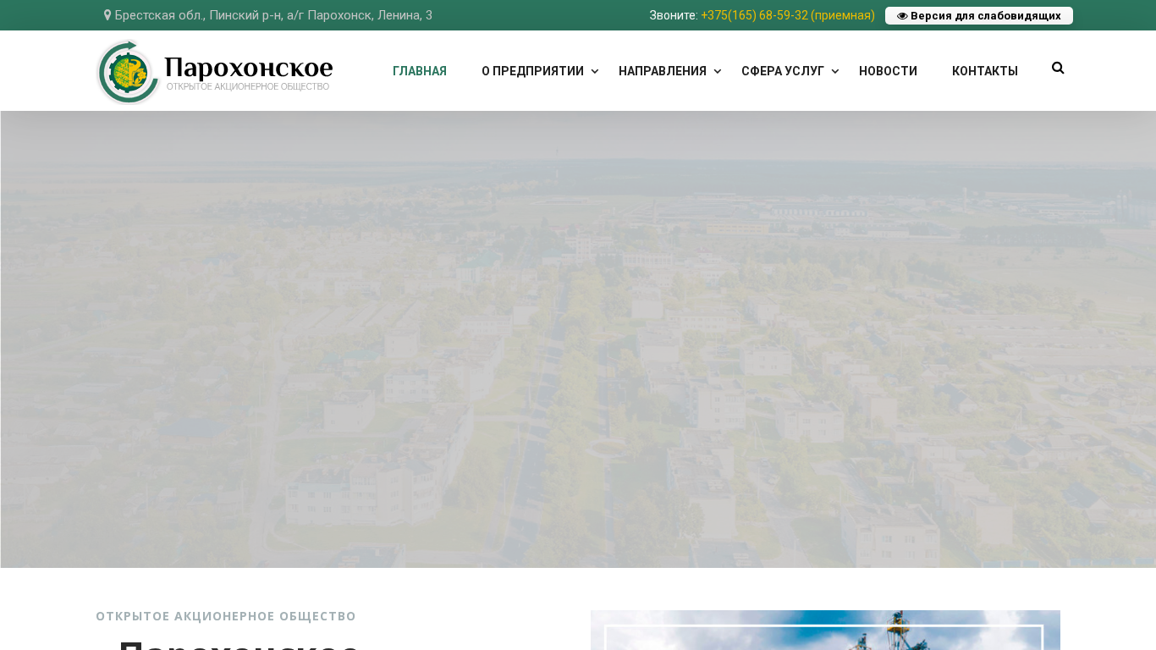Image resolution: width=1156 pixels, height=650 pixels.
Task: Open the Главная menu item
Action: point(420,71)
